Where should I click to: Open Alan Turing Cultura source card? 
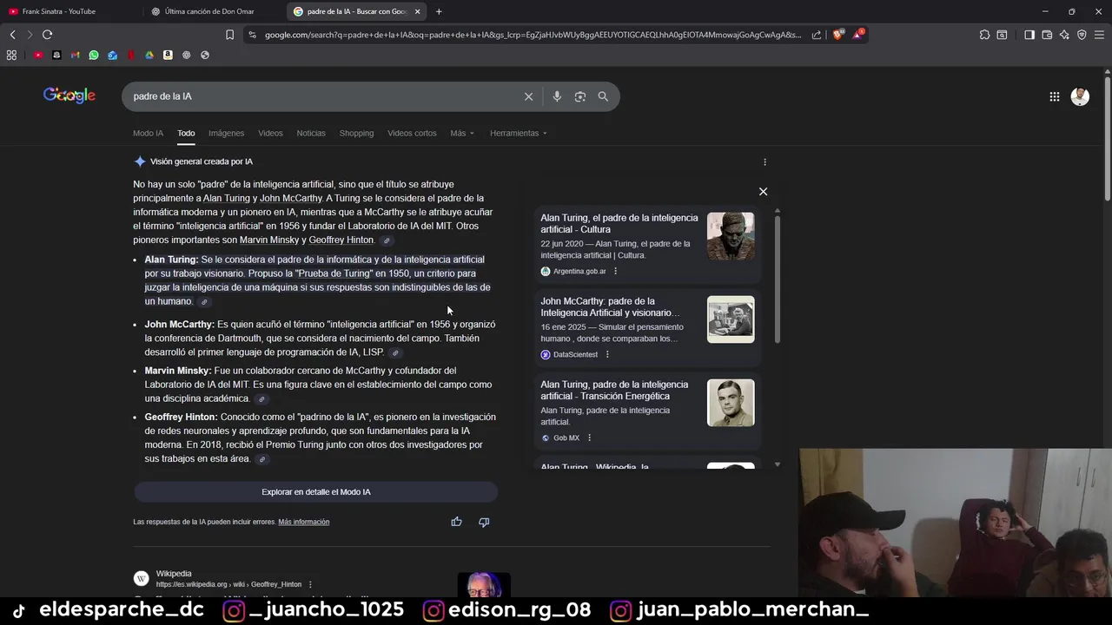647,245
